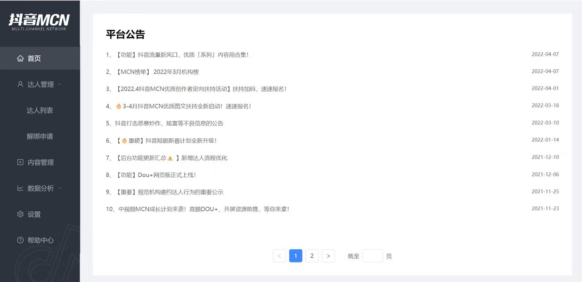Click the gear icon beside 设置
The width and height of the screenshot is (582, 282).
[x=20, y=214]
